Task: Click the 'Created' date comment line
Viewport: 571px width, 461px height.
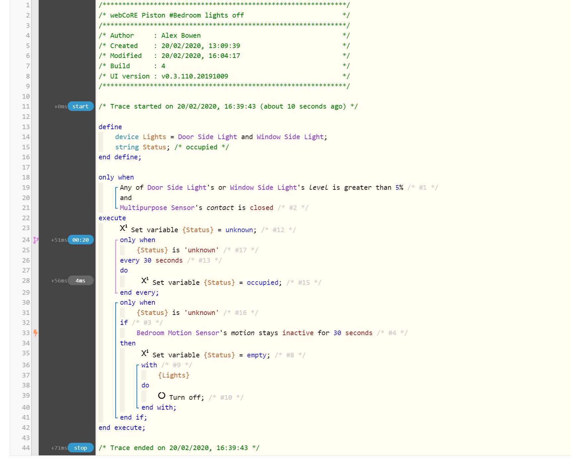Action: click(169, 46)
